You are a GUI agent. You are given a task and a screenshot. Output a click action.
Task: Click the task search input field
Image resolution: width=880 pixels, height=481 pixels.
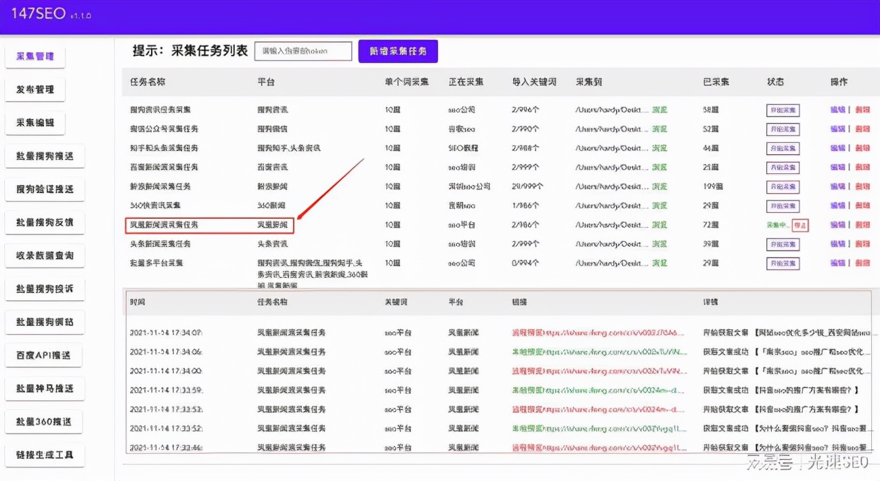[x=303, y=51]
